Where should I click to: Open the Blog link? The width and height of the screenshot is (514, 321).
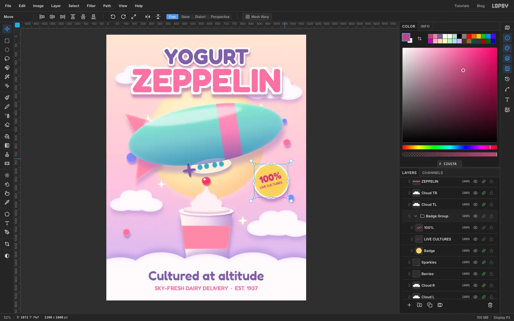(481, 6)
